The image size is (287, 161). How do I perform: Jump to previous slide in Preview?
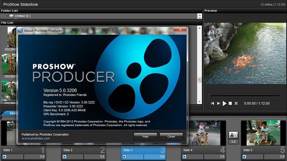pos(213,103)
